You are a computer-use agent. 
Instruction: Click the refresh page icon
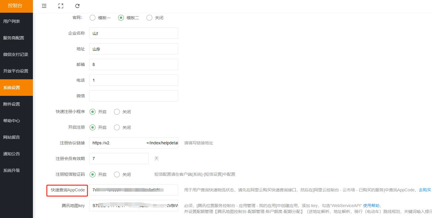(x=77, y=6)
